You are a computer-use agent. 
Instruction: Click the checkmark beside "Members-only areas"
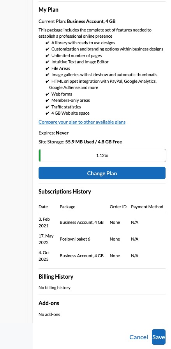click(47, 100)
